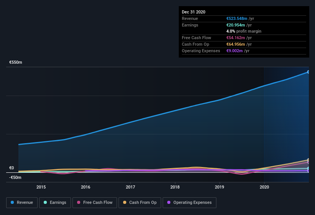This screenshot has width=315, height=215.
Task: Click the 2016 x-axis label
Action: 86,187
